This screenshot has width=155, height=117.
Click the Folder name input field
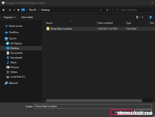click(x=93, y=106)
